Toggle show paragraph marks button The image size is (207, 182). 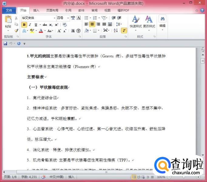(x=124, y=31)
